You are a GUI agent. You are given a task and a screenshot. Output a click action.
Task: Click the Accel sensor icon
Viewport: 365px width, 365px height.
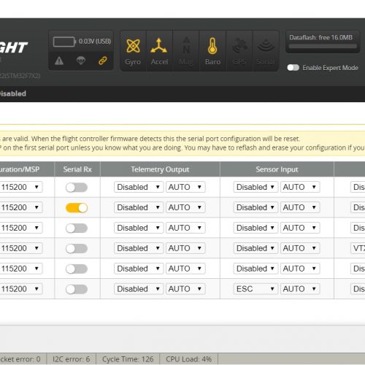pyautogui.click(x=159, y=46)
